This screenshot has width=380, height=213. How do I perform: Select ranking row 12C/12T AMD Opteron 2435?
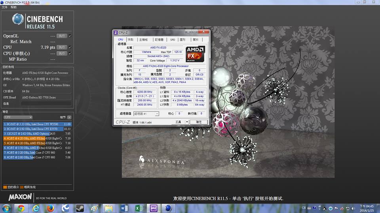pyautogui.click(x=37, y=134)
